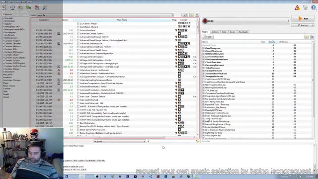Sort mods by Installation column header
The image size is (318, 179).
pyautogui.click(x=44, y=20)
